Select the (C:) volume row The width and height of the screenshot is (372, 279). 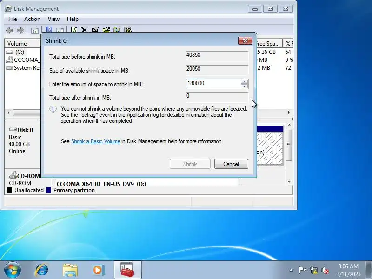23,52
